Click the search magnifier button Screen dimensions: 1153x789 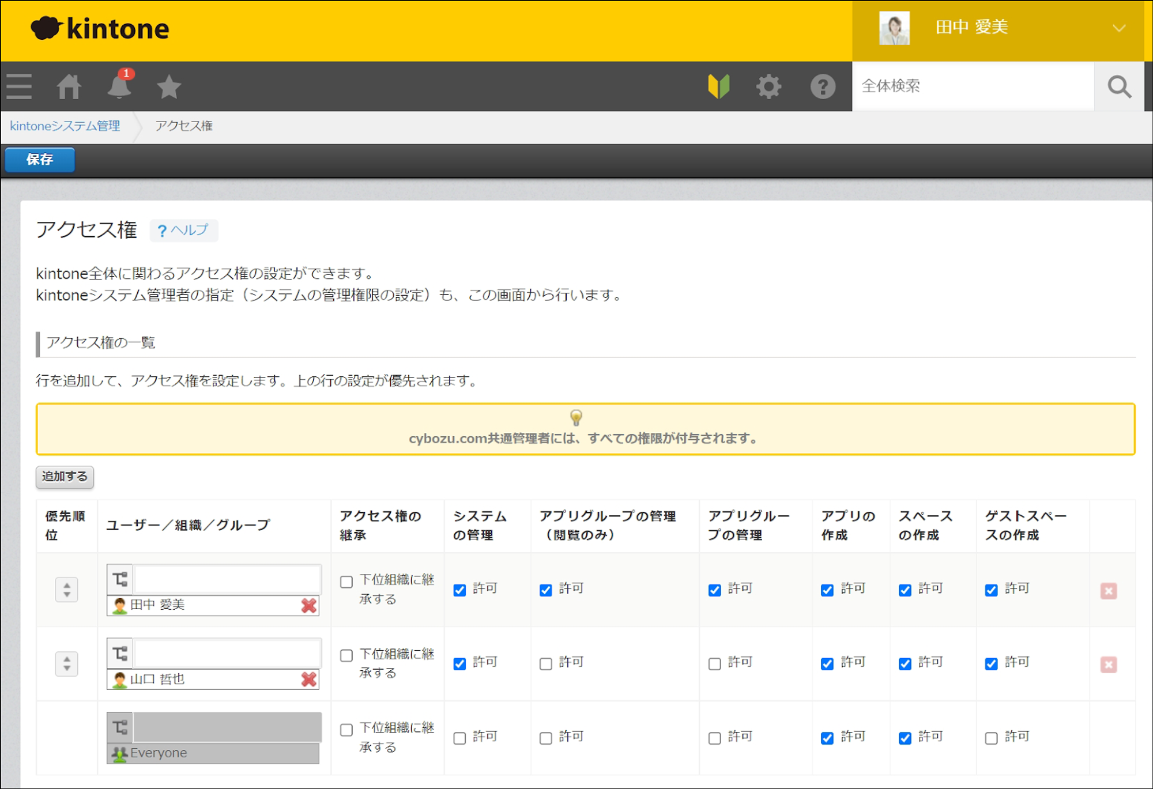1118,86
